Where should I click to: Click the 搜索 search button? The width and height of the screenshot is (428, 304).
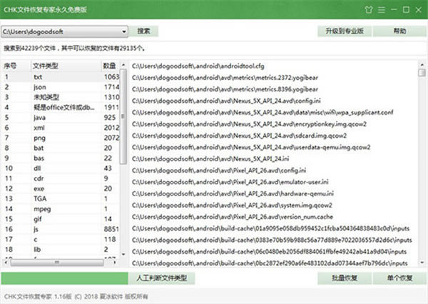click(x=143, y=31)
